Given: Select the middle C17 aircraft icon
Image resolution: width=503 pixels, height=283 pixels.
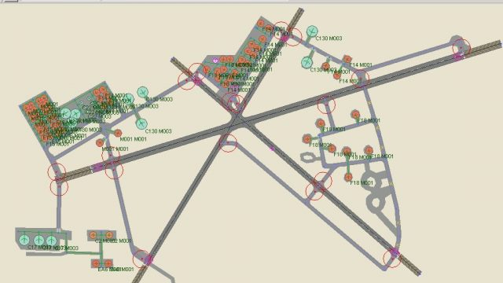Looking at the screenshot, I should (x=39, y=240).
